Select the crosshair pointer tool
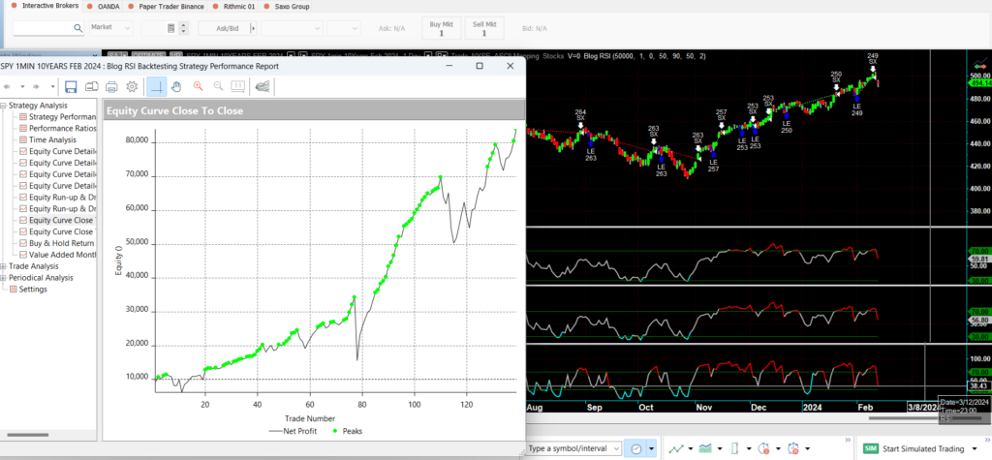 157,87
